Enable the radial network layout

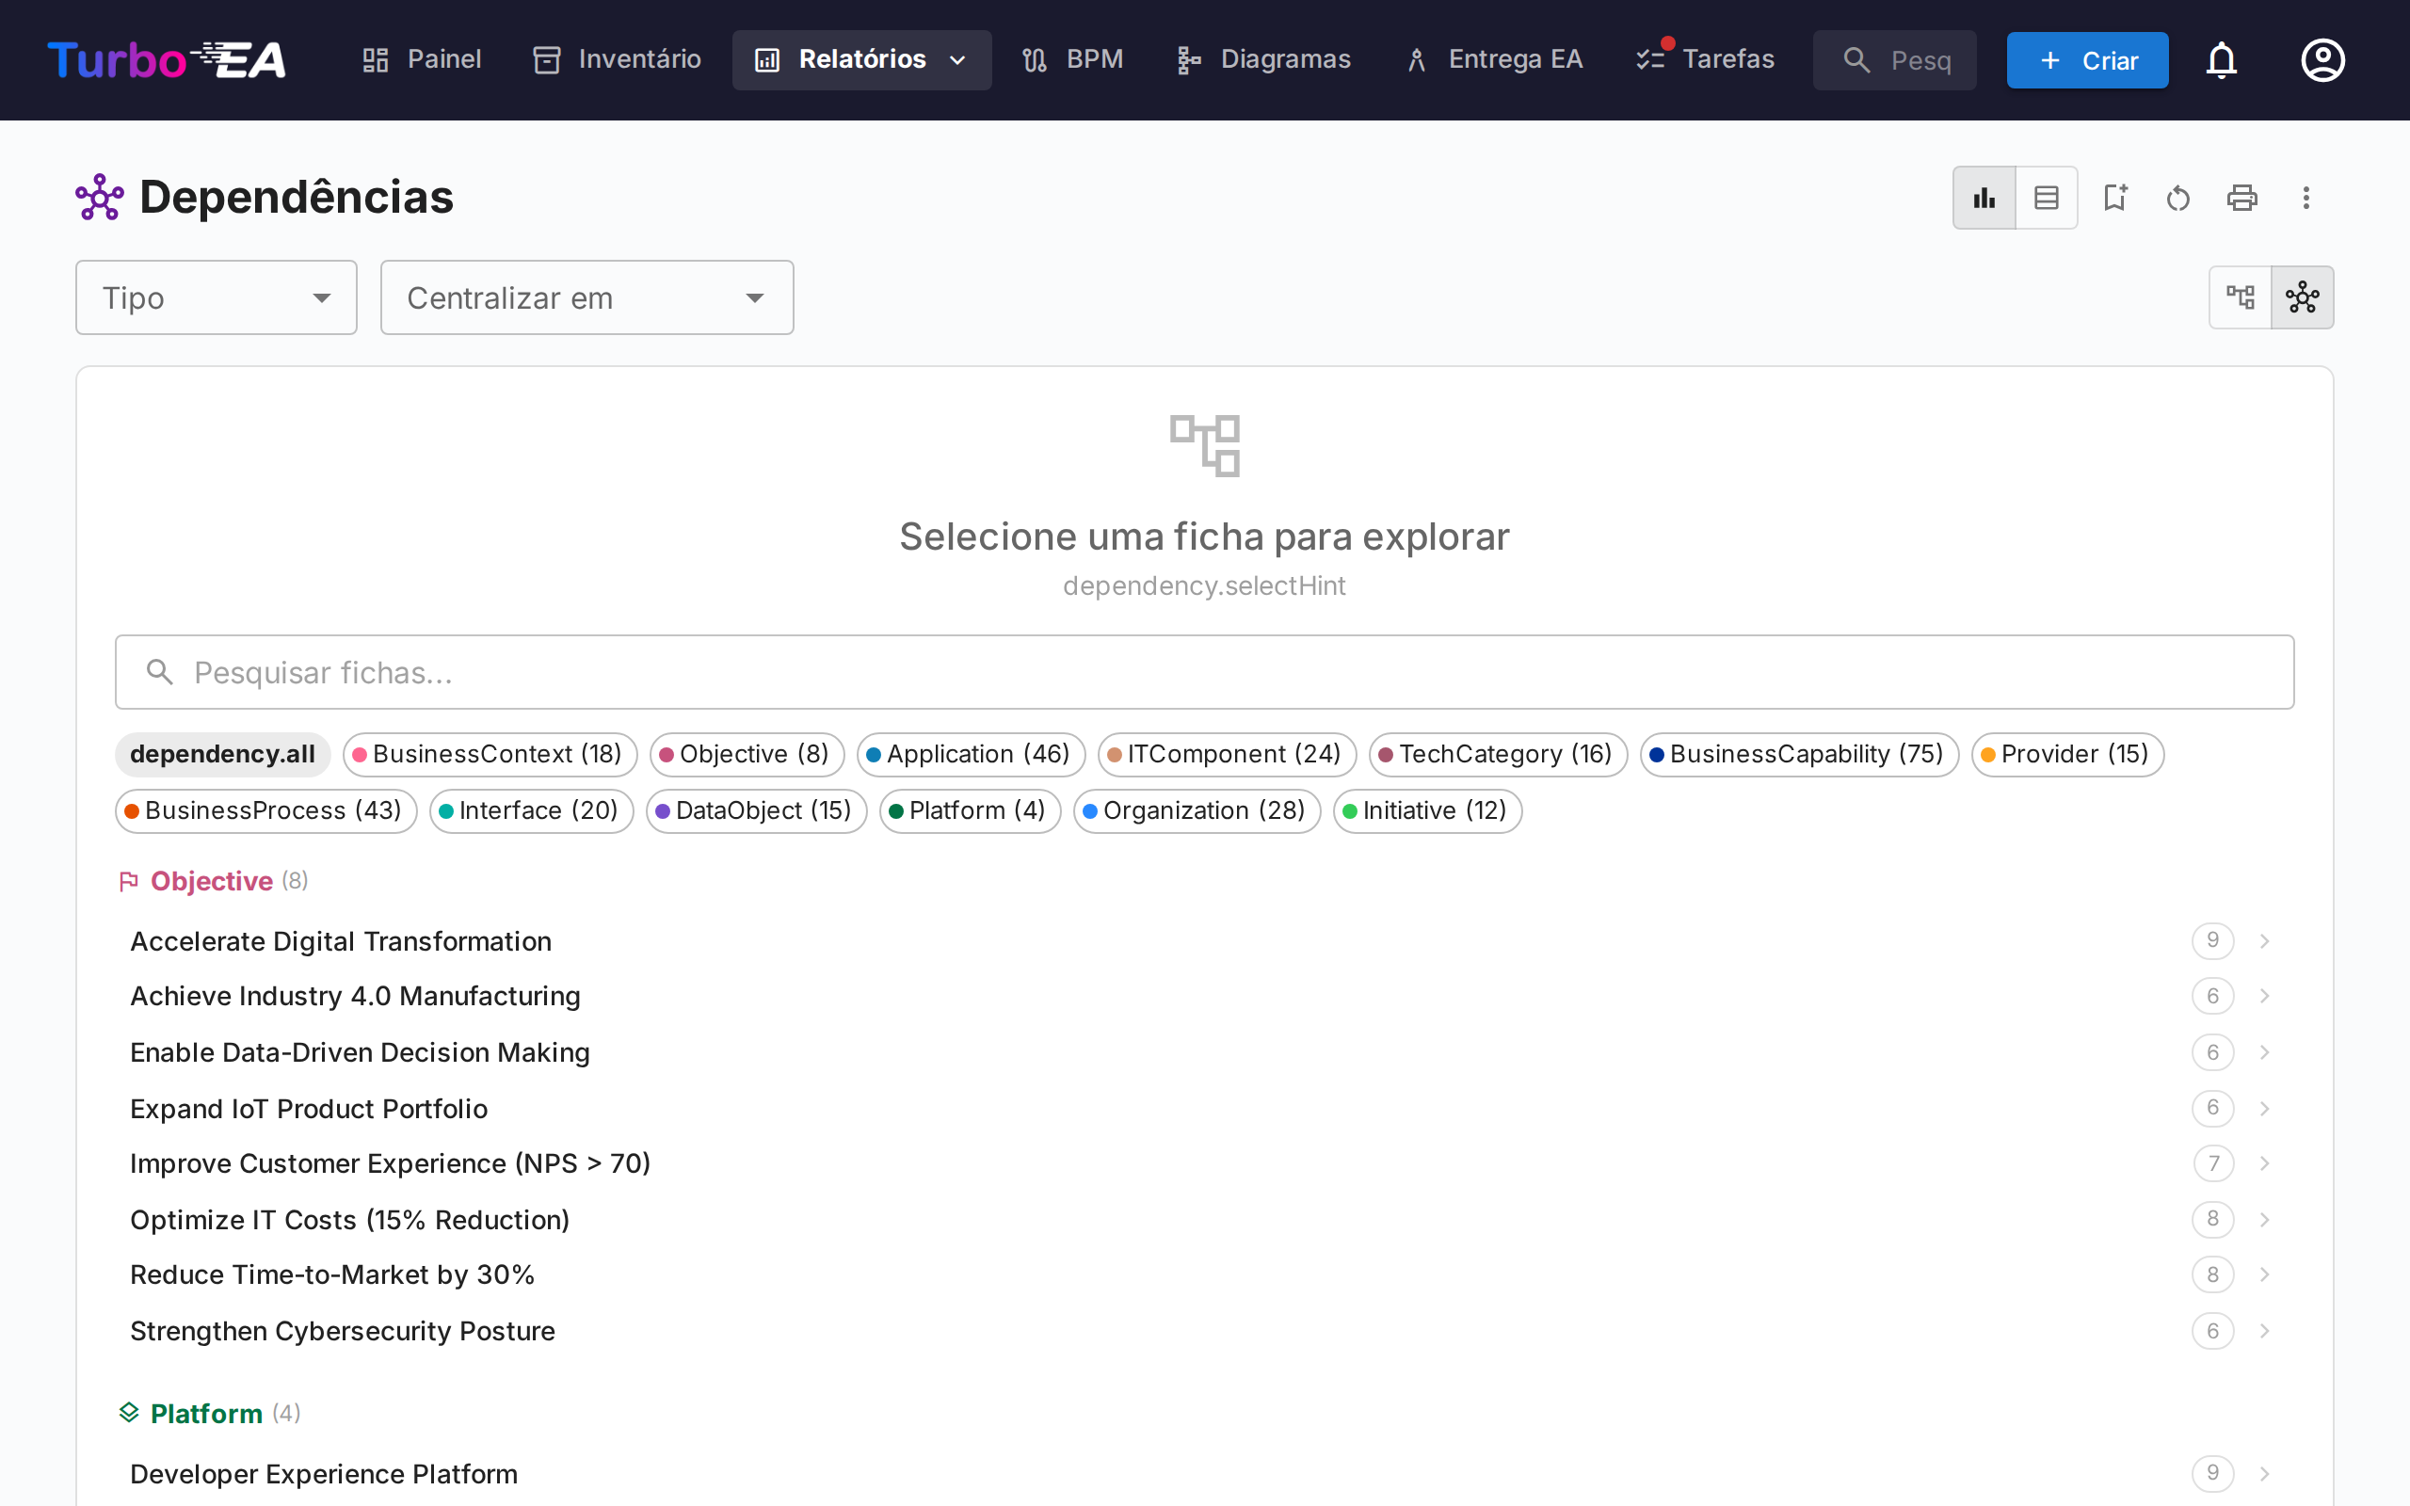tap(2304, 296)
